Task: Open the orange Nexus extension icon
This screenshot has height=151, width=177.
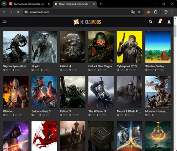Action: coord(149,12)
